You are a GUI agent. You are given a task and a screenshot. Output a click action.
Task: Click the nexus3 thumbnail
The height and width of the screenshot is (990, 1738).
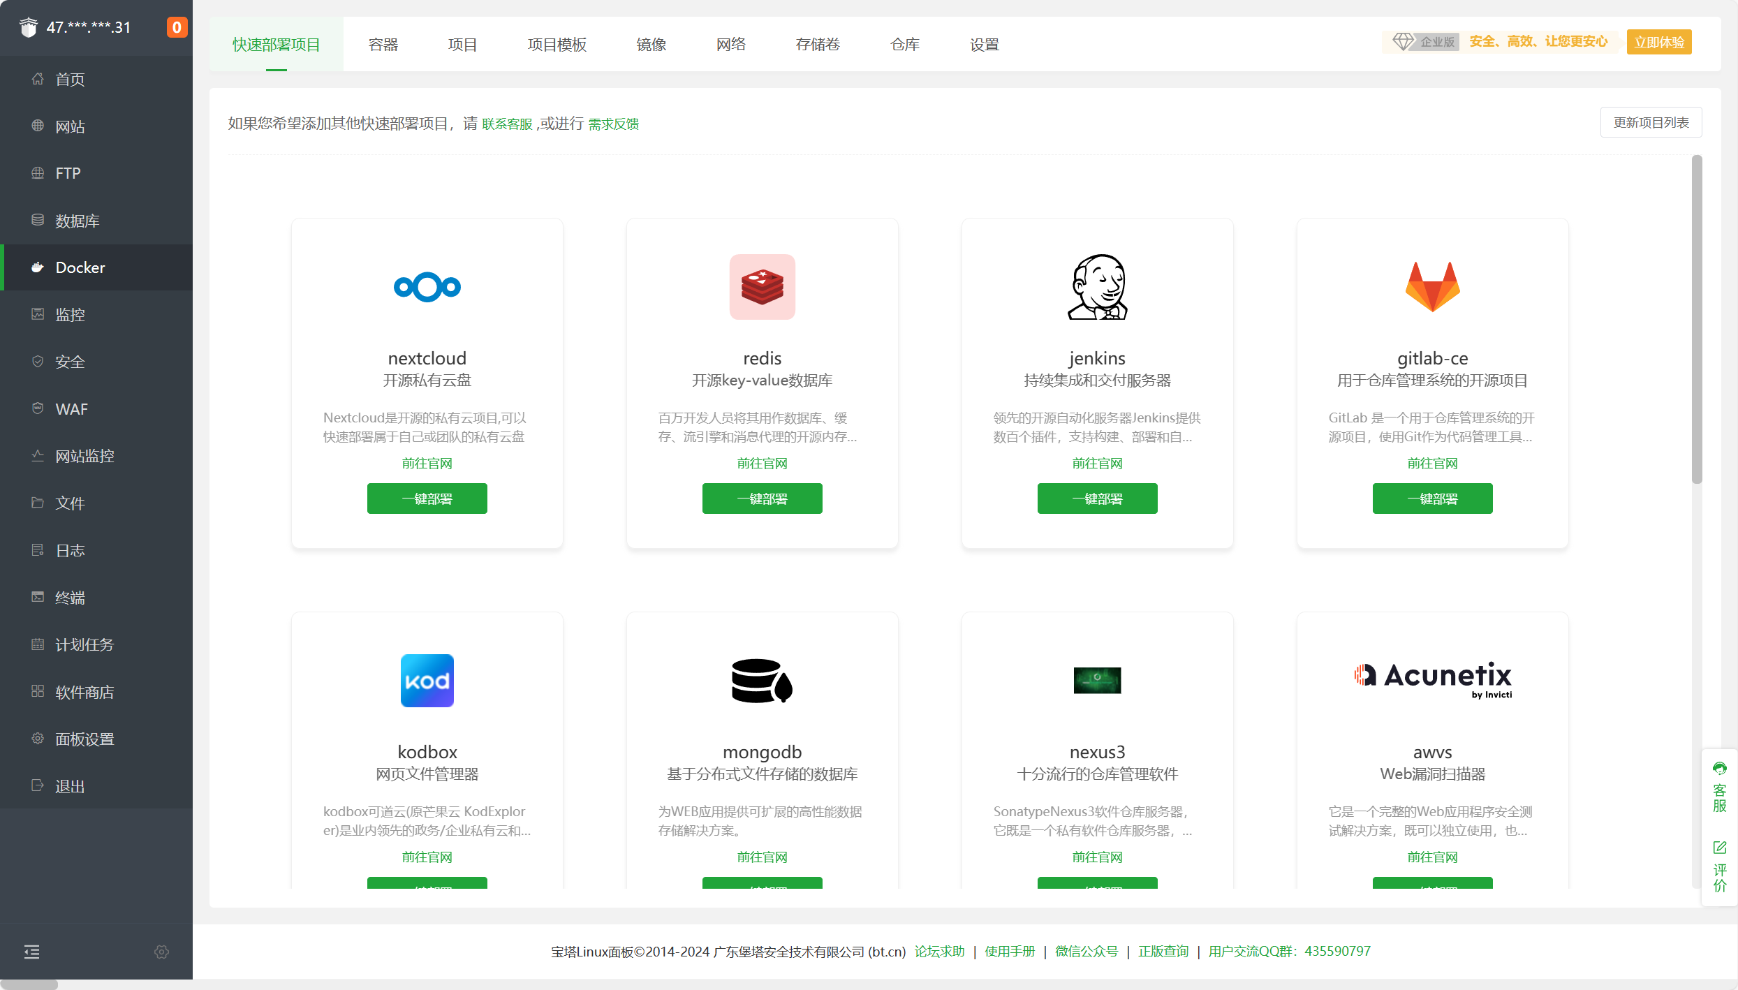[x=1098, y=681]
